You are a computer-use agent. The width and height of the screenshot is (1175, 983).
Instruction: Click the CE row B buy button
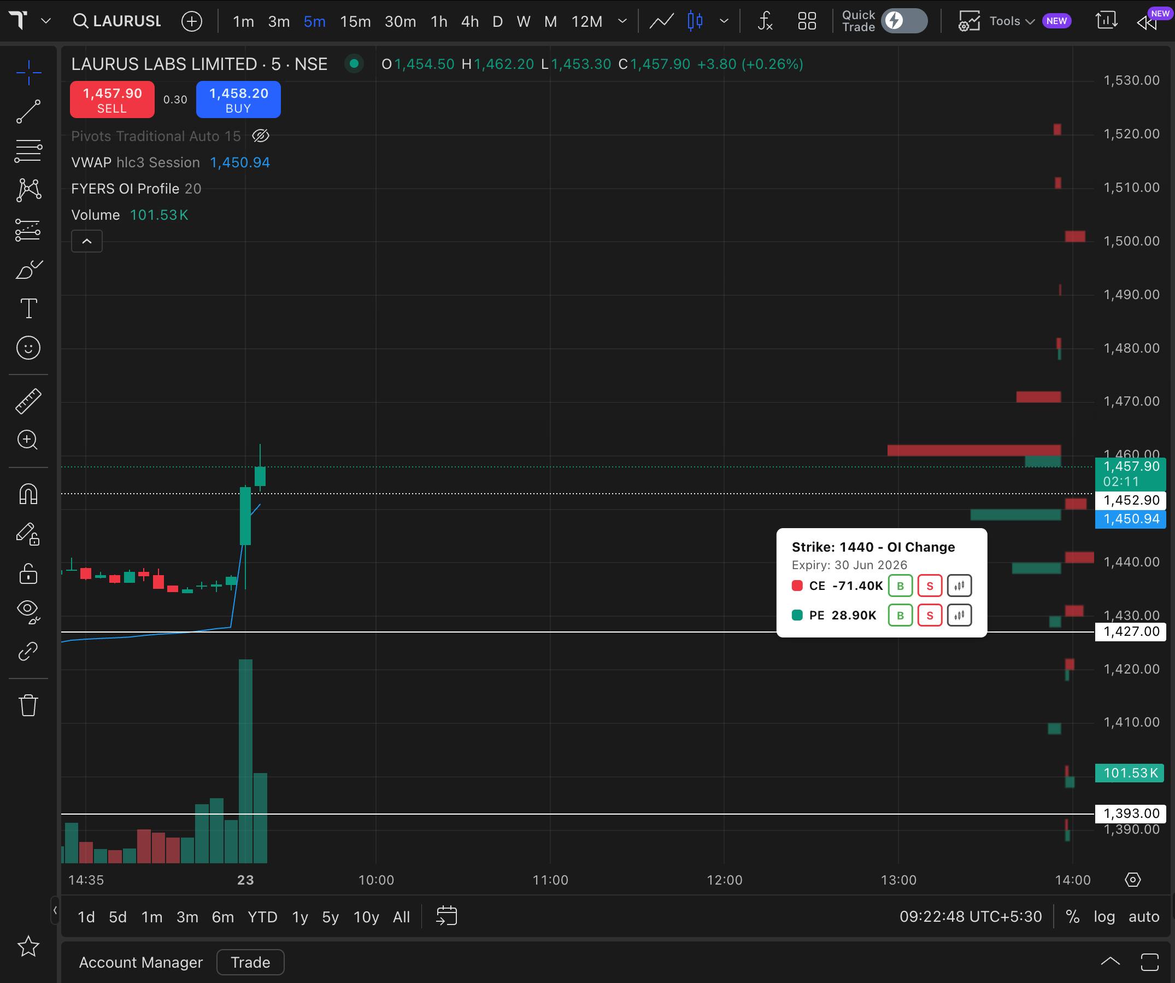(900, 586)
